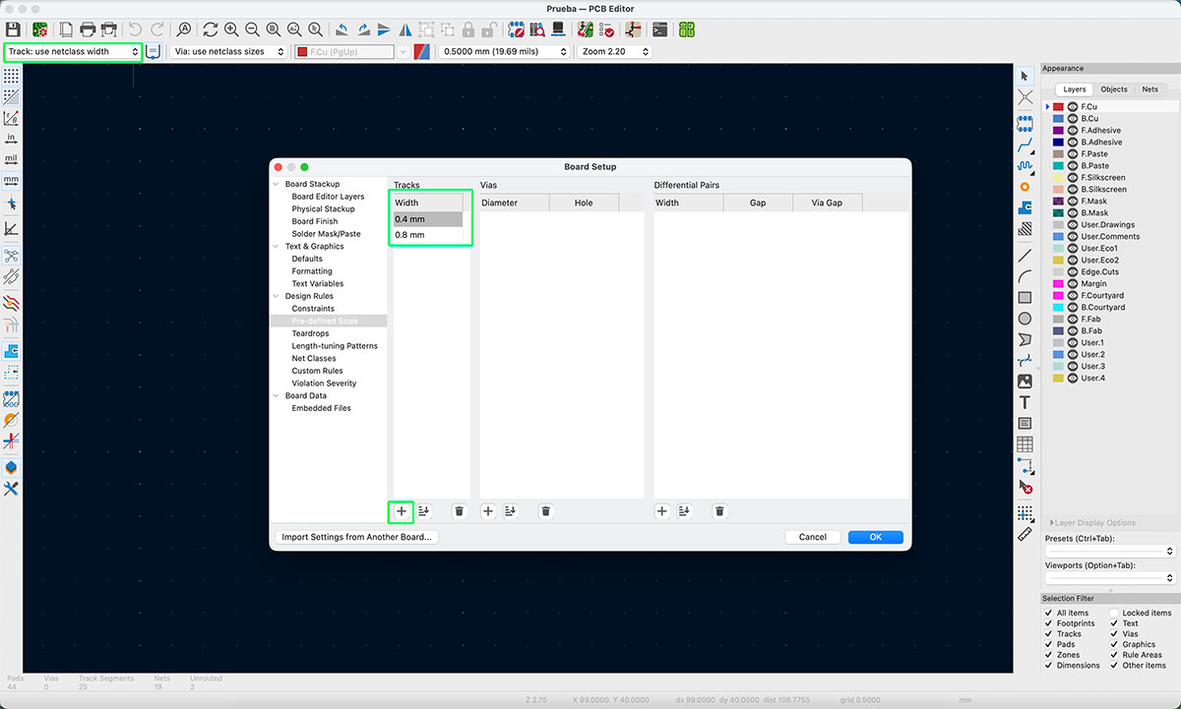Click the Zoom out magnifier icon
This screenshot has height=709, width=1181.
point(252,30)
